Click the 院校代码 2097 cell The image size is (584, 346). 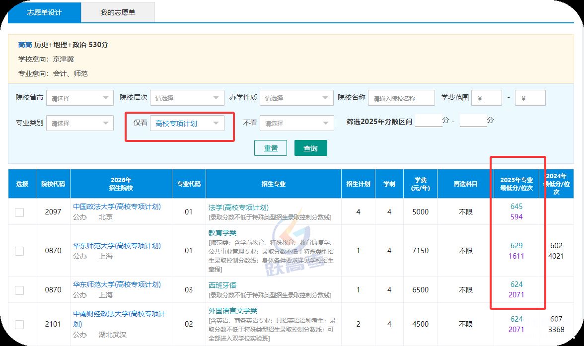[53, 211]
